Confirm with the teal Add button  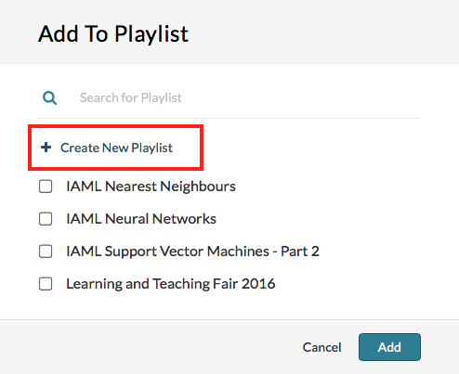(389, 347)
